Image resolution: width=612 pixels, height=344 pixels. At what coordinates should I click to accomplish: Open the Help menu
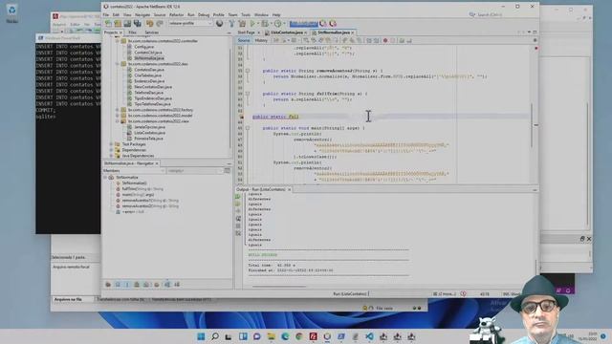click(276, 15)
